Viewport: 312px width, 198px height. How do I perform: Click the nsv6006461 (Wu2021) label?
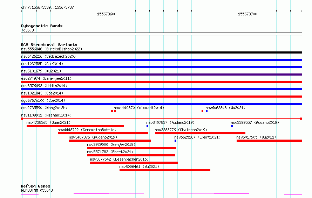coord(139,167)
